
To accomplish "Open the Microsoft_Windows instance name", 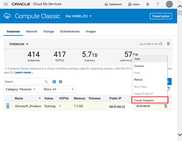I will point(28,106).
